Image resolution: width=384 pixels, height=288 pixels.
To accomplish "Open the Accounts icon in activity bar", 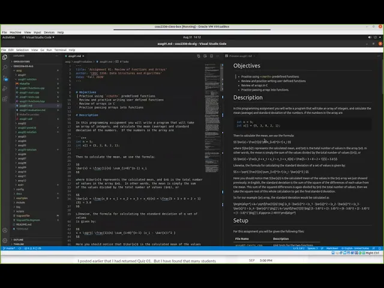I will coord(5,230).
